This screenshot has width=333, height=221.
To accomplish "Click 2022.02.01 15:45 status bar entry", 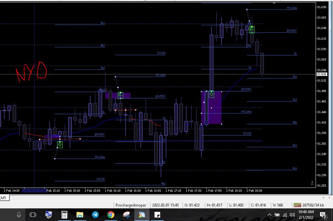I will (166, 205).
